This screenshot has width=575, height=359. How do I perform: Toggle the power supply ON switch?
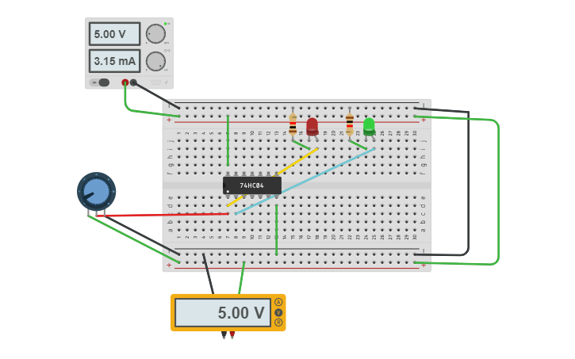[99, 82]
